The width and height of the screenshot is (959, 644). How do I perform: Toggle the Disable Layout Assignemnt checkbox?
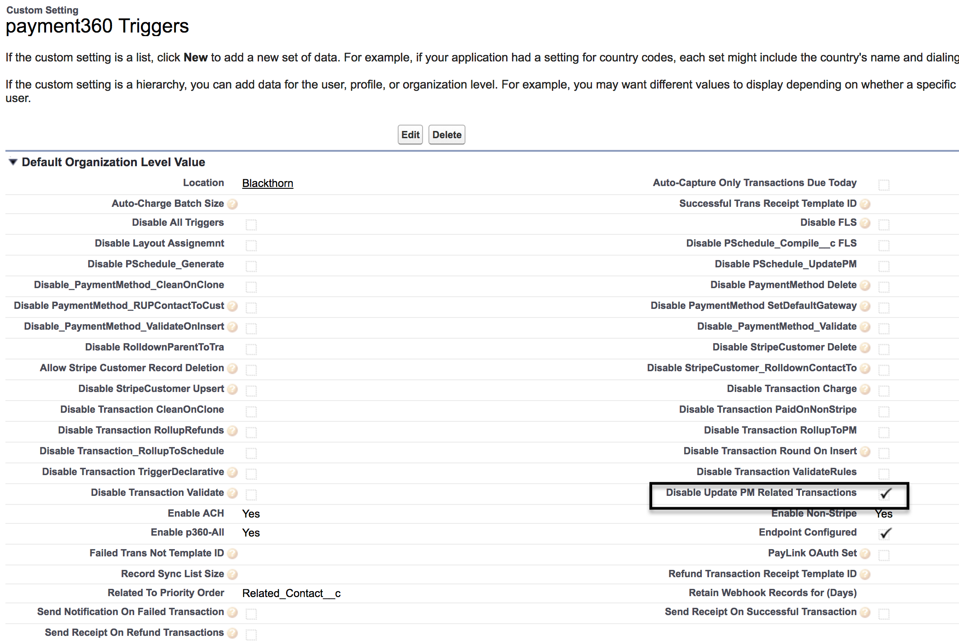pyautogui.click(x=251, y=245)
